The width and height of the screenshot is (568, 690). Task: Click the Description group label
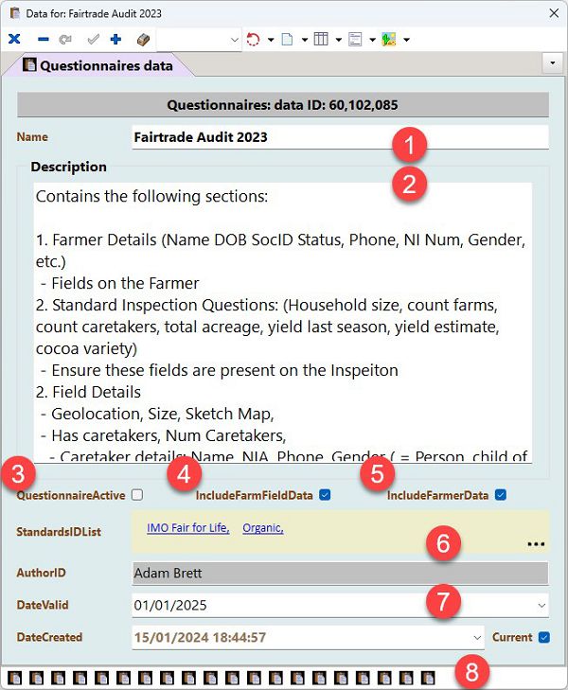pos(69,167)
